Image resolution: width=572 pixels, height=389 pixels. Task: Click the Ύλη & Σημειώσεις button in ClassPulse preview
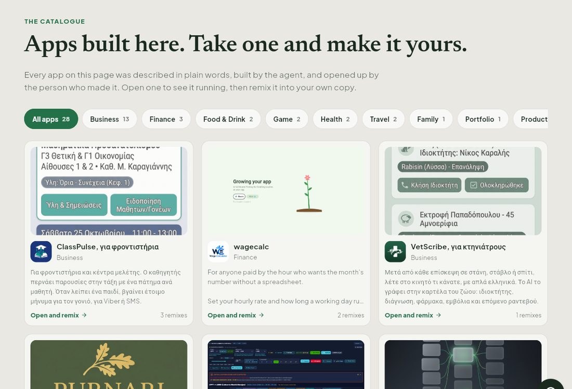[x=74, y=205]
